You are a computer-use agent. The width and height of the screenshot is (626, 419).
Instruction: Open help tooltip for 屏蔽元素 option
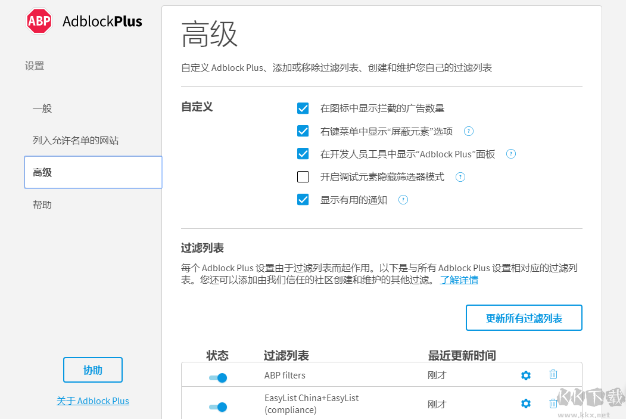(x=468, y=131)
